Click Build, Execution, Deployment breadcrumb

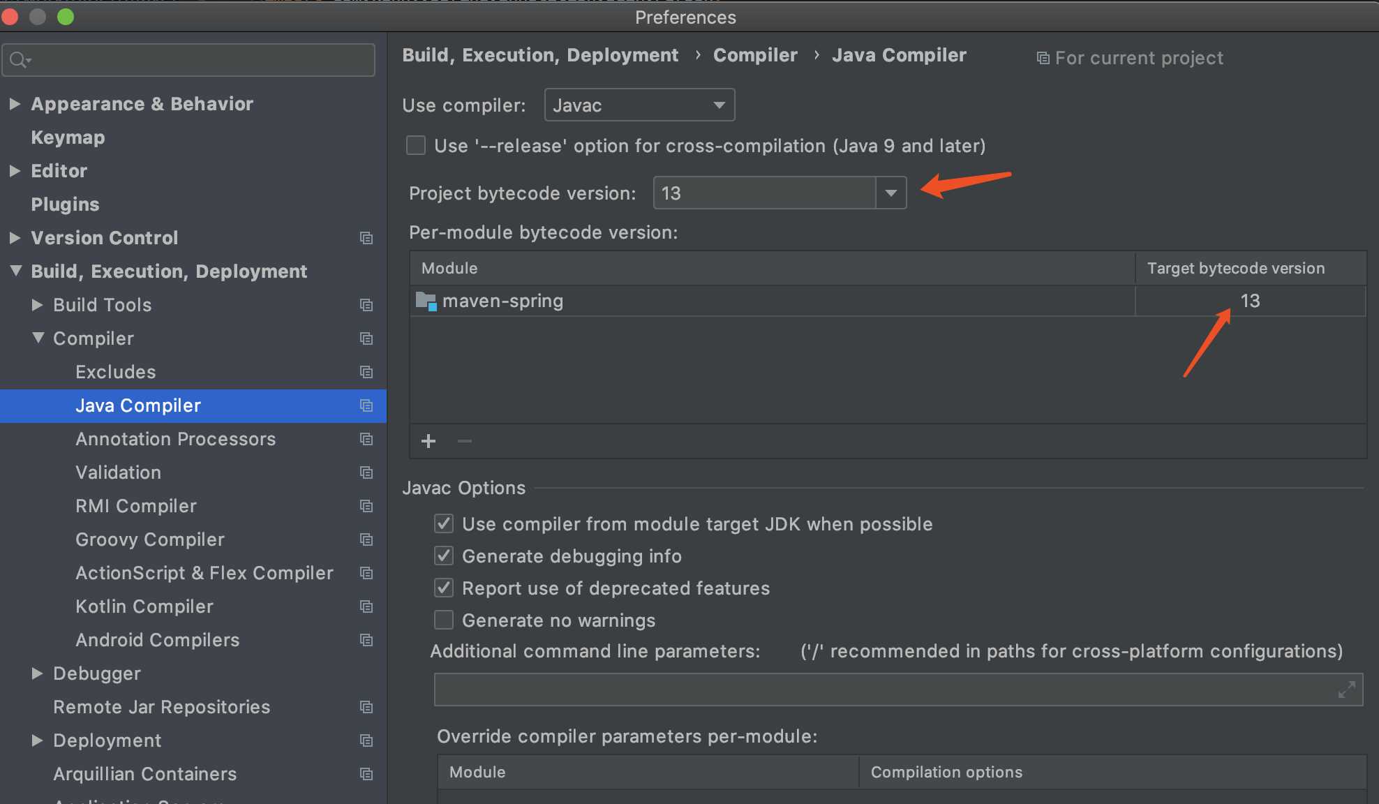pos(540,55)
